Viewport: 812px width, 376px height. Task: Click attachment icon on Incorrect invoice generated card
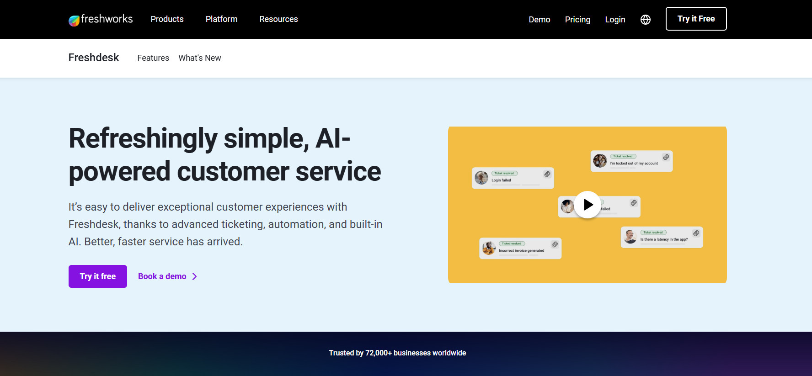point(555,244)
